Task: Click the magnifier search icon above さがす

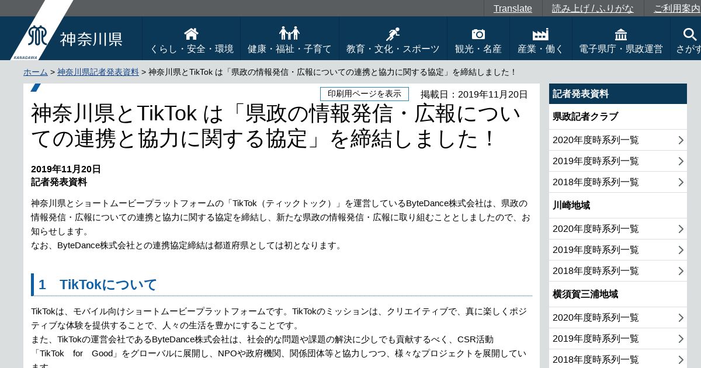Action: 690,34
